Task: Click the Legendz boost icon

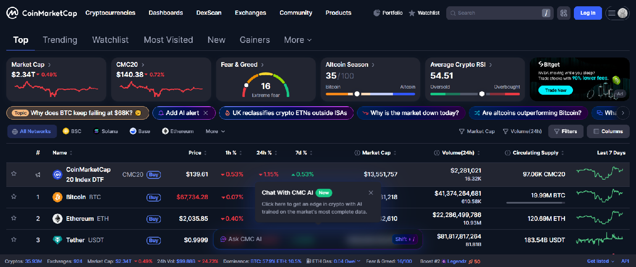Action: tap(443, 261)
